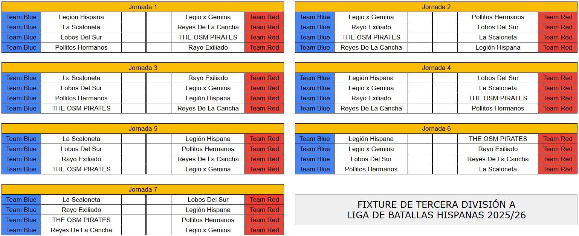Select Legio x Gemina cell in Jornada 7
This screenshot has width=579, height=236.
tap(208, 230)
